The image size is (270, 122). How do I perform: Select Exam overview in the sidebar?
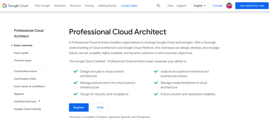pyautogui.click(x=23, y=45)
